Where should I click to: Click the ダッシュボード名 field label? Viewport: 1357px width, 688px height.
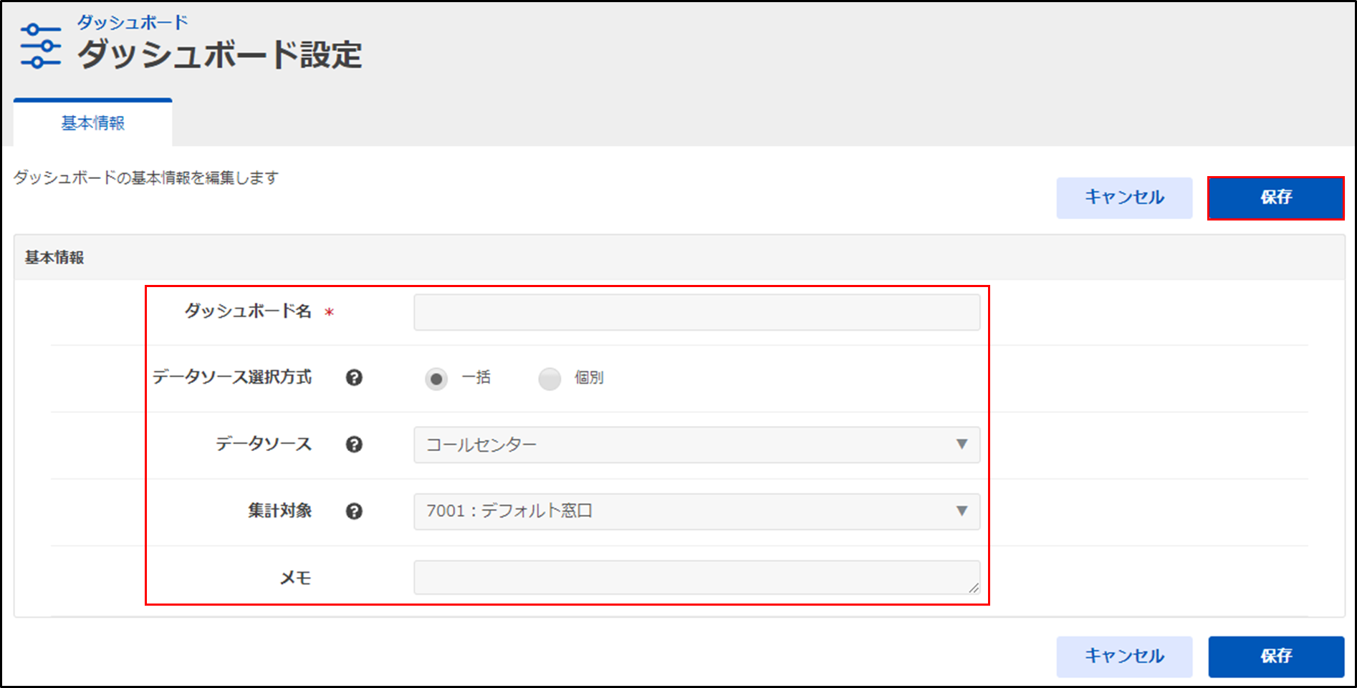248,311
